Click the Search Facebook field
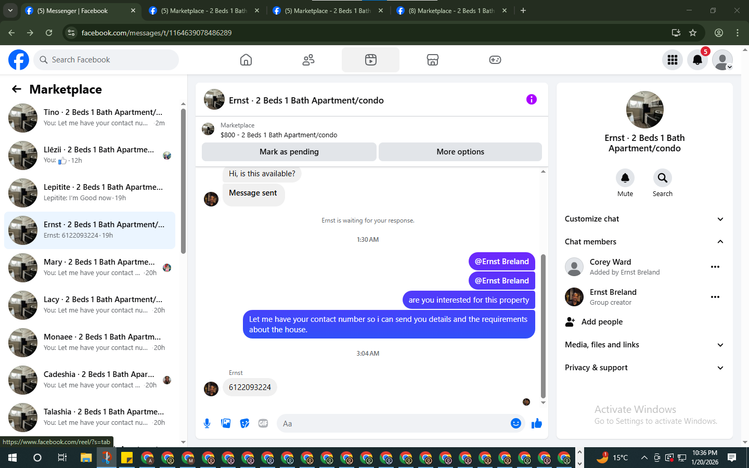749x468 pixels. [x=106, y=60]
